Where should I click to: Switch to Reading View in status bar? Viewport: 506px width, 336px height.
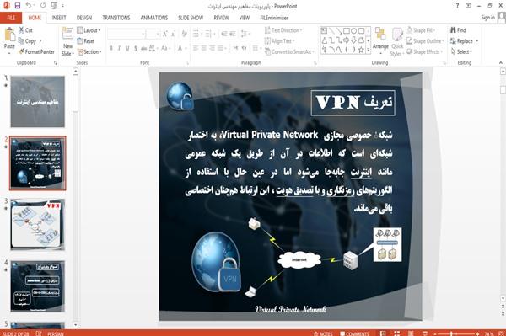411,333
